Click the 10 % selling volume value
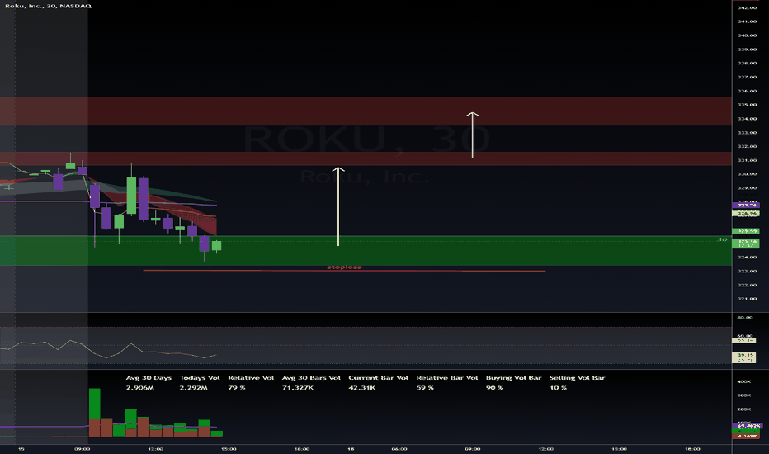 click(558, 388)
